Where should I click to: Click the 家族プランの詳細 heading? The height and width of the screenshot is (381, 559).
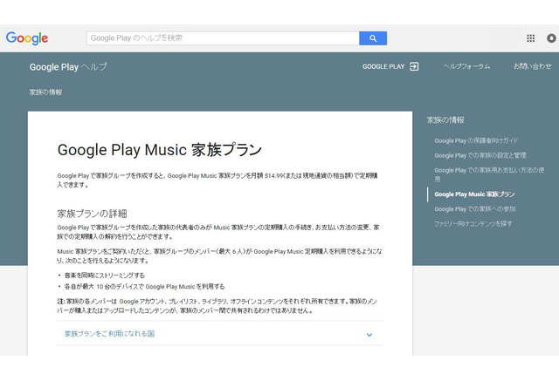click(x=92, y=214)
